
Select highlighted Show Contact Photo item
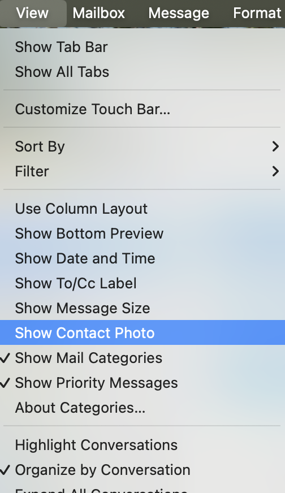[142, 332]
